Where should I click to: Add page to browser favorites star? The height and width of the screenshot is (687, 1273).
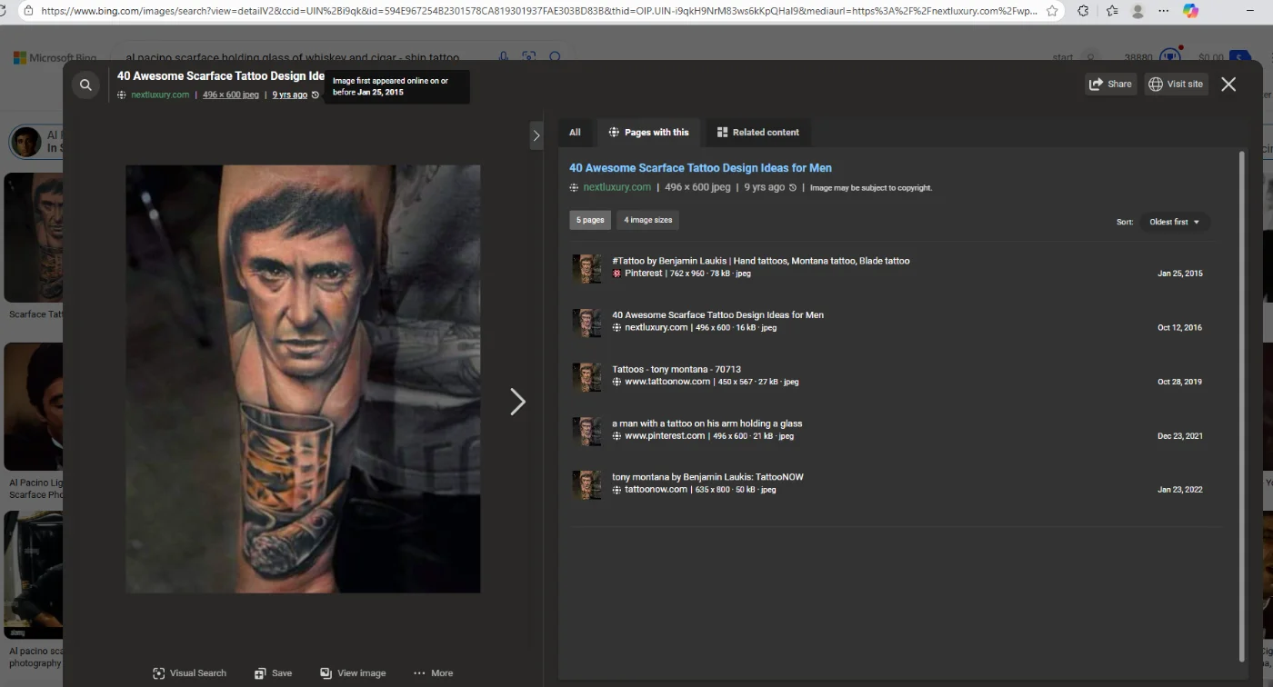tap(1052, 11)
